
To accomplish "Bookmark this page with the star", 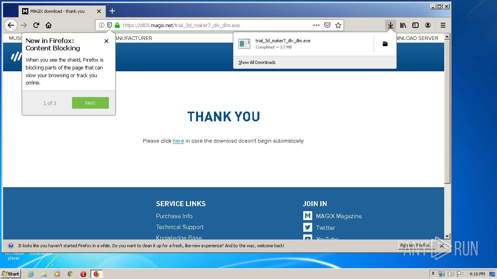I will (338, 25).
